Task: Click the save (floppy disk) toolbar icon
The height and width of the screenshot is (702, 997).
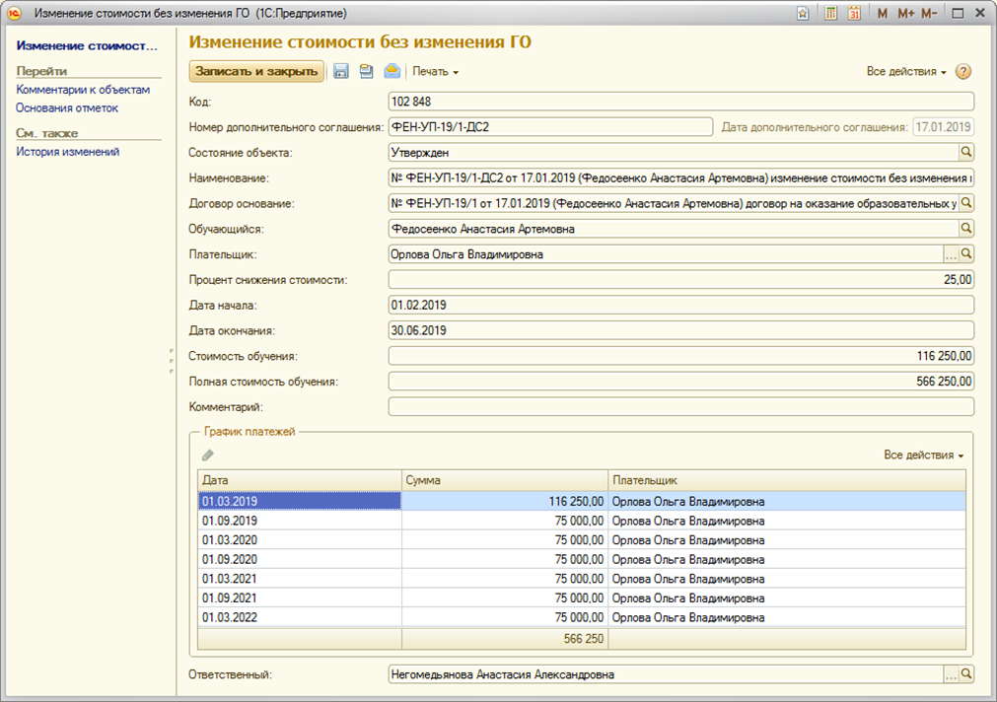Action: point(341,71)
